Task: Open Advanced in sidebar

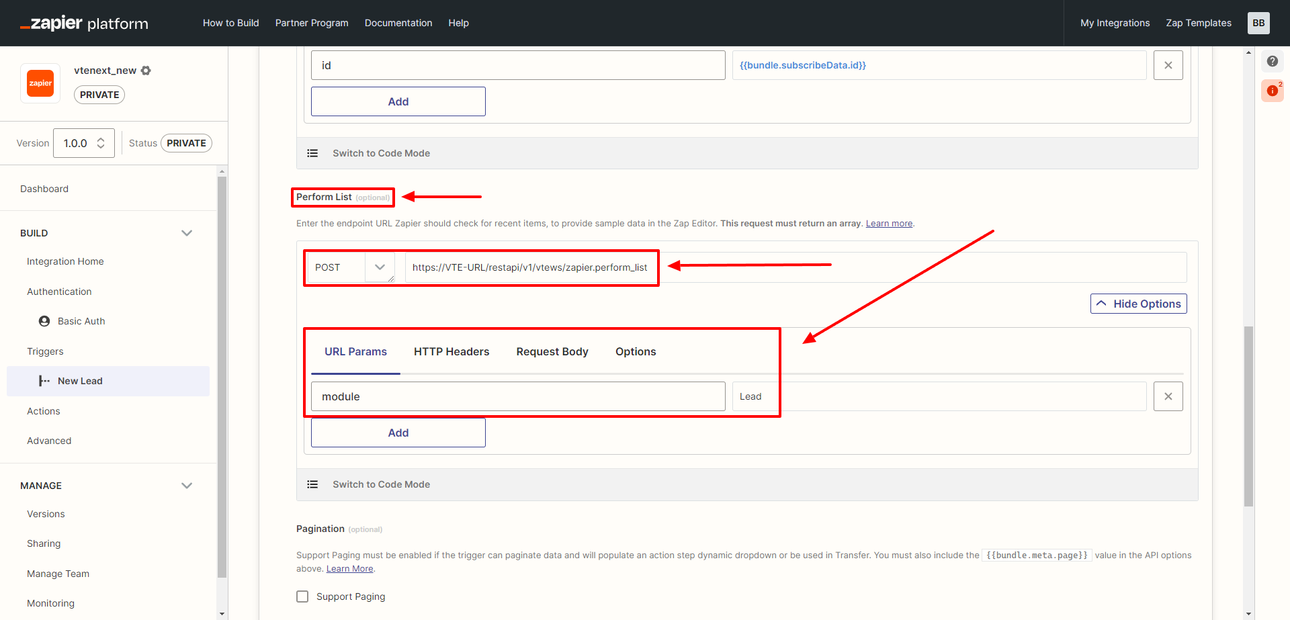Action: [x=49, y=441]
